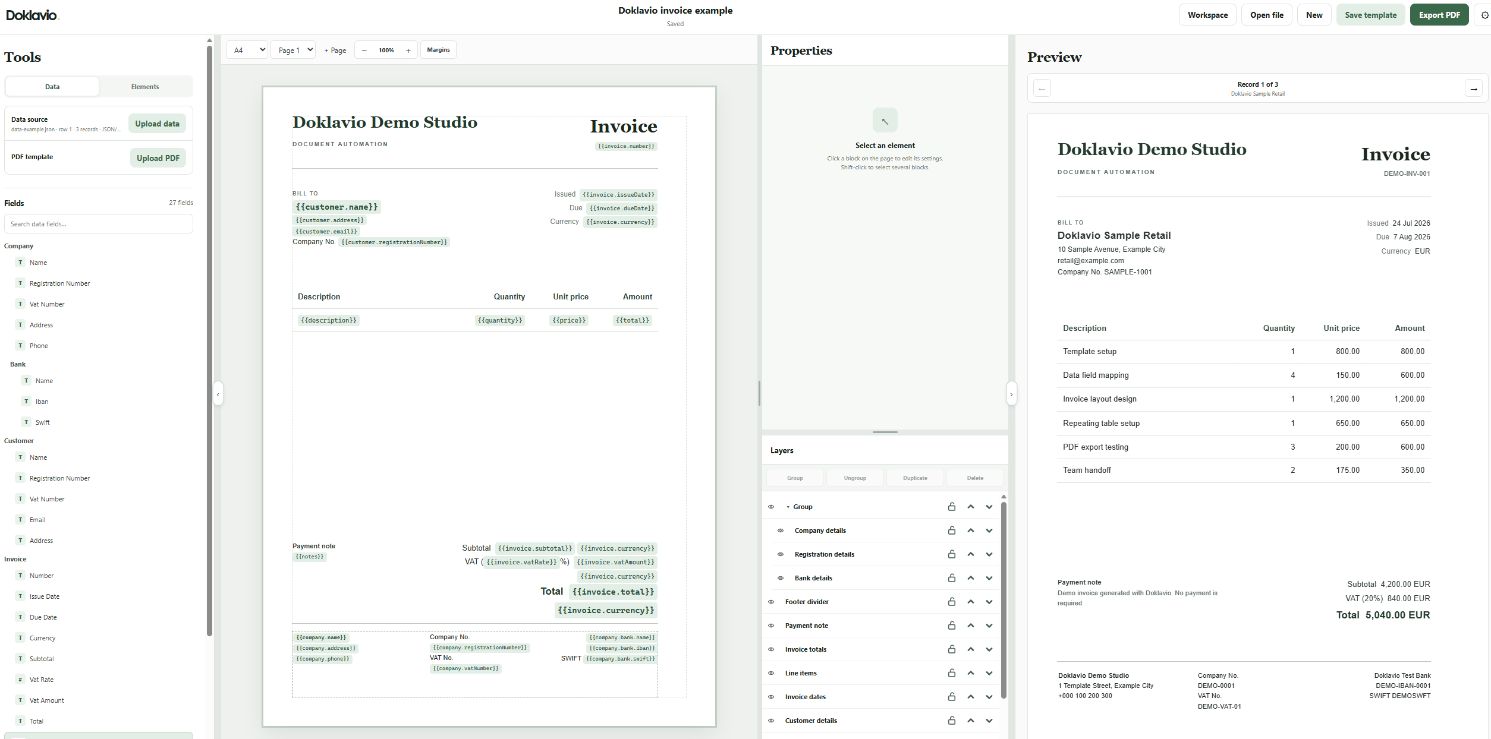Hide the Line items layer
The height and width of the screenshot is (739, 1491).
771,673
